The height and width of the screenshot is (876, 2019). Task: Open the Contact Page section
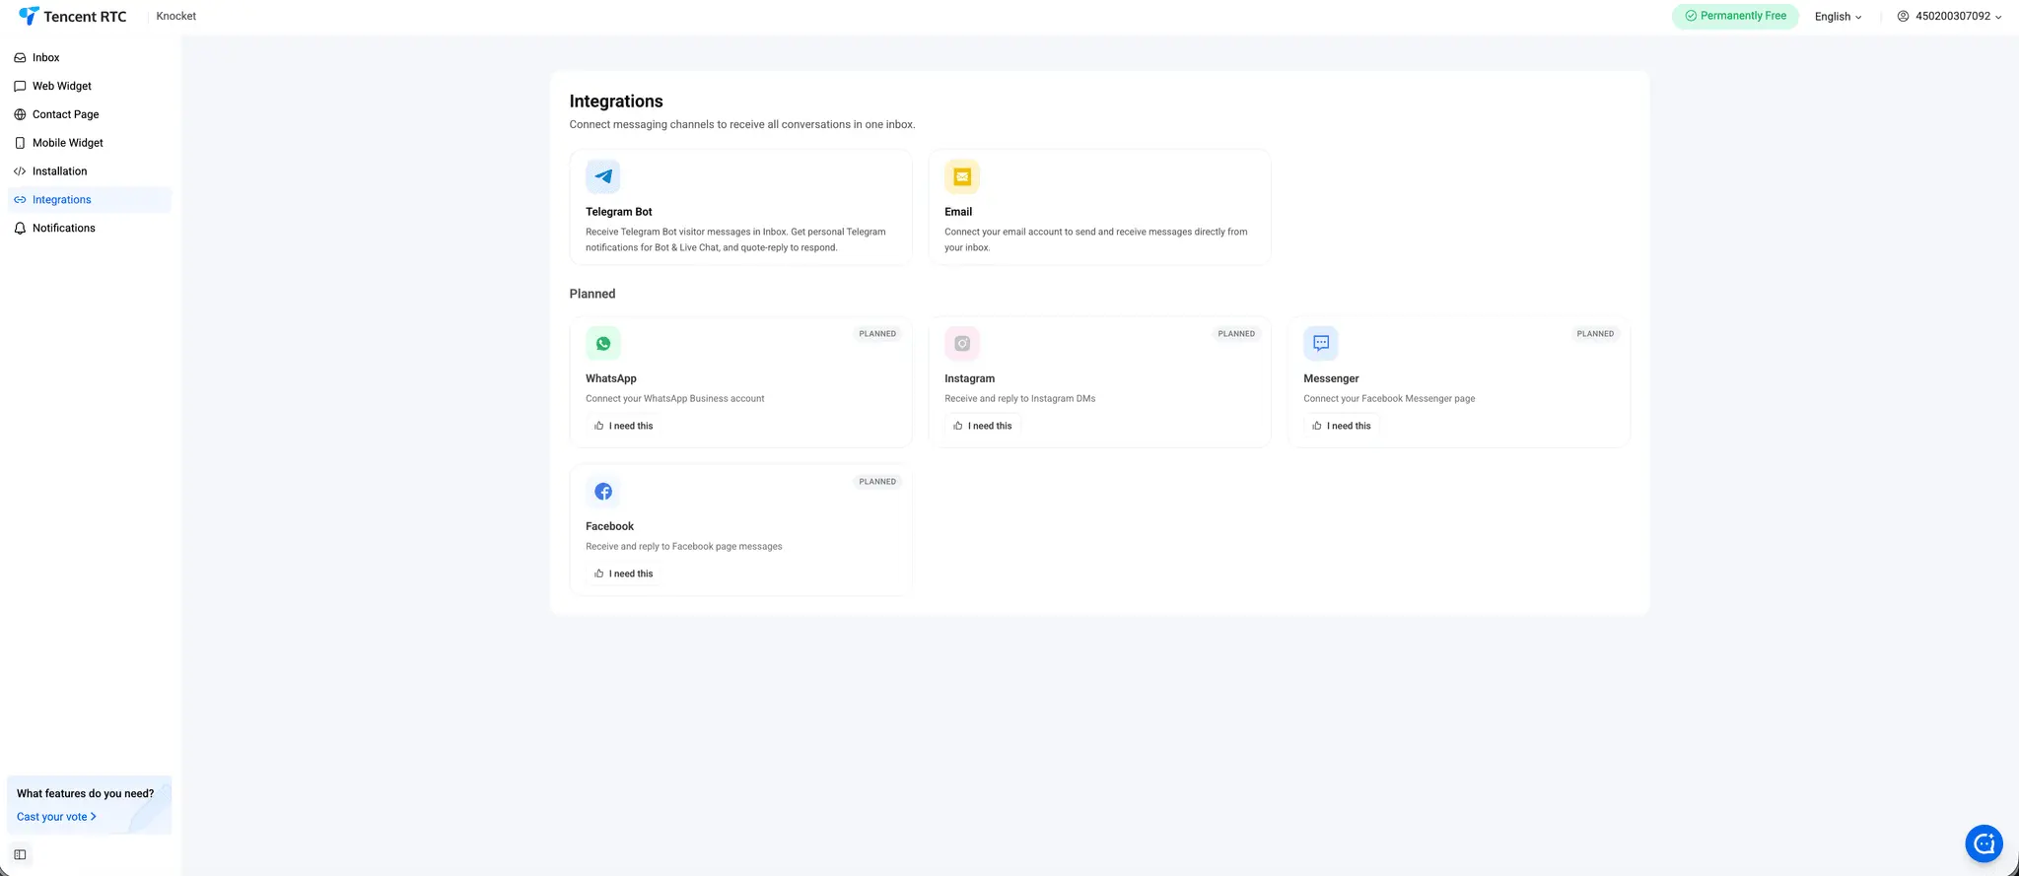click(90, 114)
